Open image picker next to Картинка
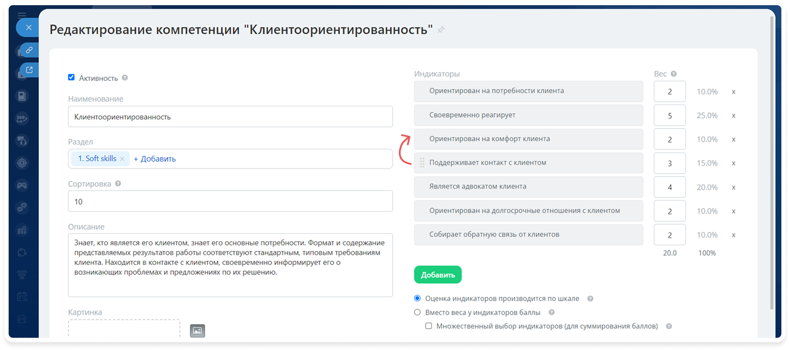This screenshot has height=350, width=790. [x=197, y=331]
